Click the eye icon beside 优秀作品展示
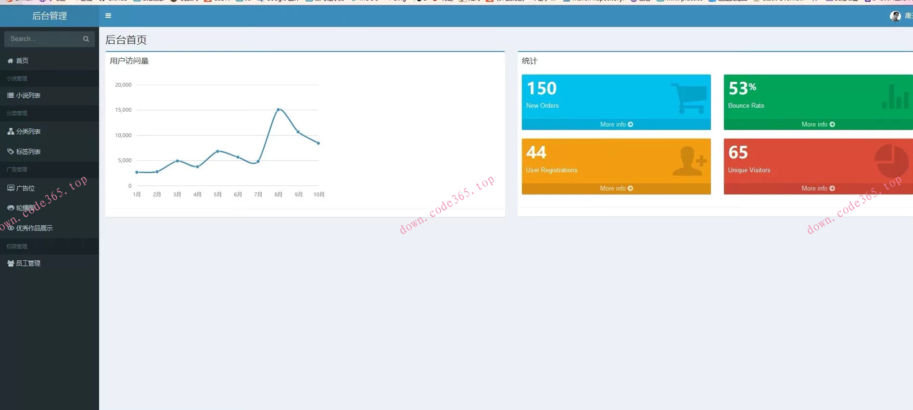This screenshot has height=410, width=913. 11,228
